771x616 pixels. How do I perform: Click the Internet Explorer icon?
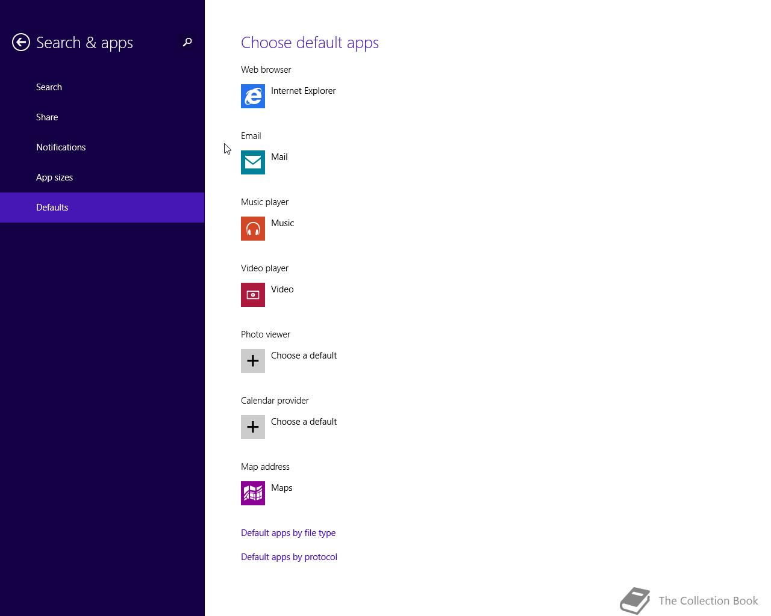(x=253, y=96)
